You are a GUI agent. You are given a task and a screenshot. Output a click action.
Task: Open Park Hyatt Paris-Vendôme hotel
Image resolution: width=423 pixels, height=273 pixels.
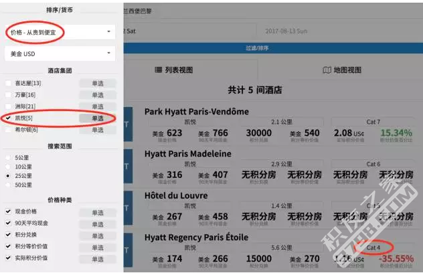[197, 112]
